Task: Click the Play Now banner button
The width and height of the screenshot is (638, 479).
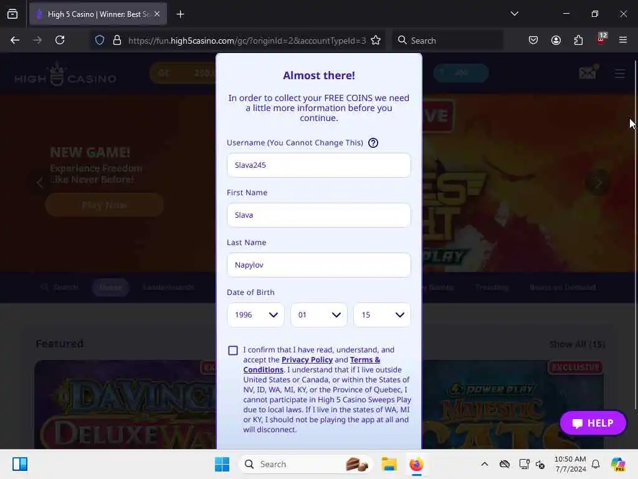Action: click(x=105, y=205)
